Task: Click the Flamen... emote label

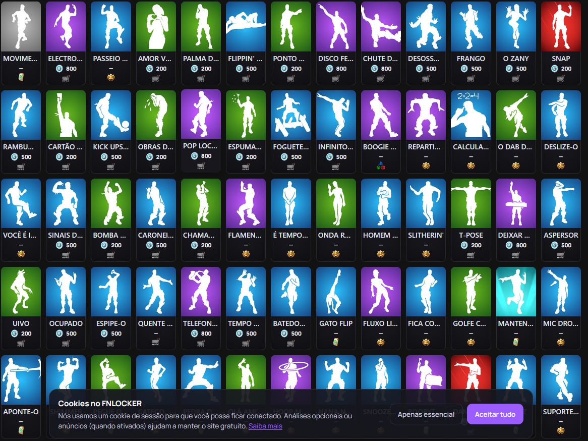Action: tap(245, 235)
